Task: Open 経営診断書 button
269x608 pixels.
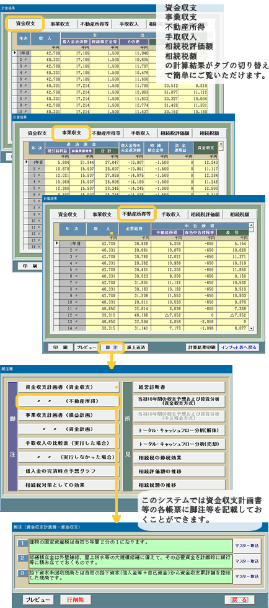Action: point(179,387)
